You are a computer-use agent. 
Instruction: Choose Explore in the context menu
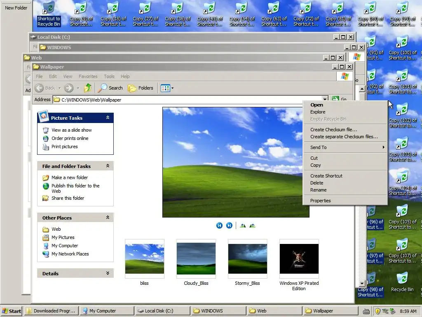tap(345, 112)
